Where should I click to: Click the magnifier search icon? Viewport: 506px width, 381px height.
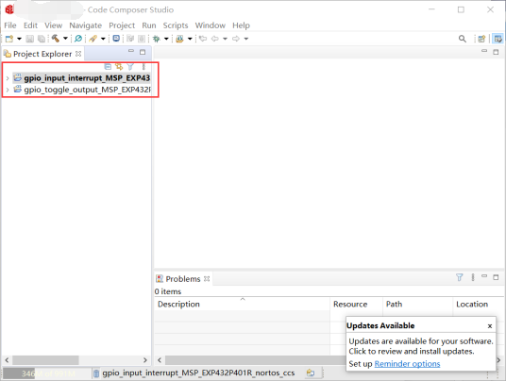(463, 39)
